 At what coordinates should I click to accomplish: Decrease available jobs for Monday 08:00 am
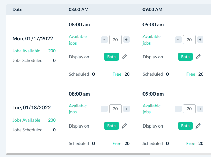[104, 40]
